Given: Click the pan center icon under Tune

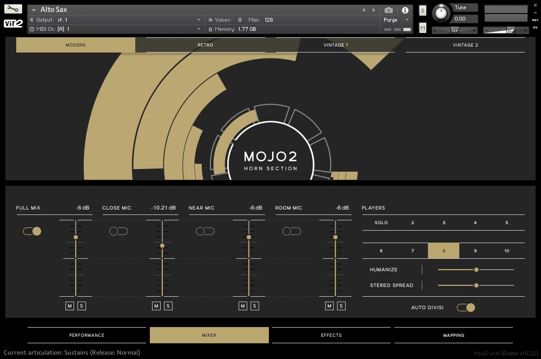Looking at the screenshot, I should coord(455,30).
